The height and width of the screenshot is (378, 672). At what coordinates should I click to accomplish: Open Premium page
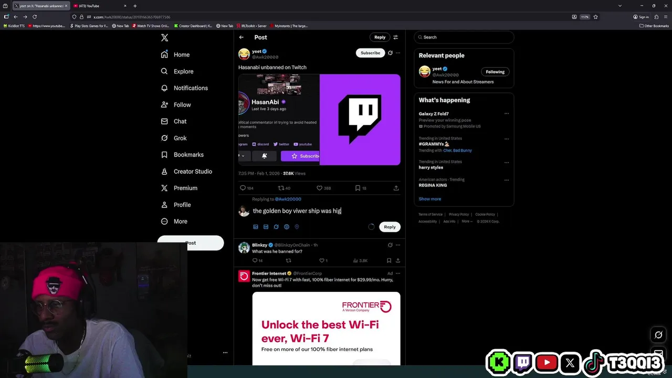click(x=179, y=188)
